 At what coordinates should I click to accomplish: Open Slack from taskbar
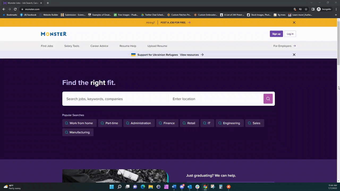tap(197, 187)
